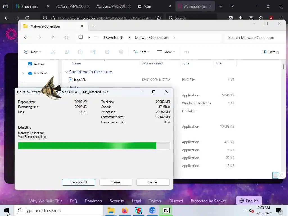
Task: Collapse the 'Sometime in the future' group
Action: coord(66,72)
